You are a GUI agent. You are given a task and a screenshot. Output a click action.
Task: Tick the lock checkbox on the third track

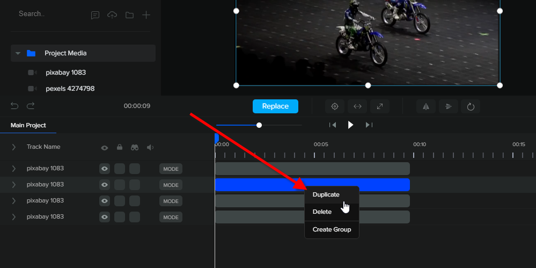point(120,201)
